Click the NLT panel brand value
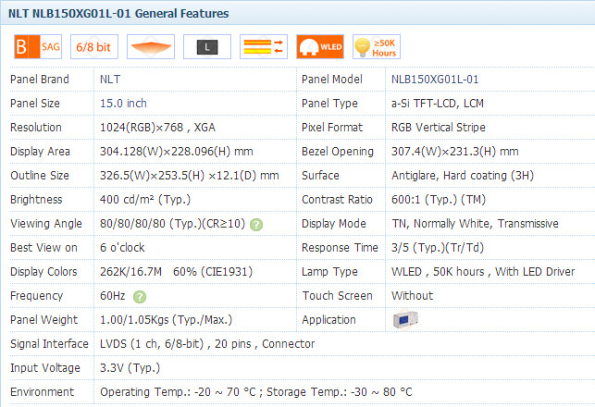The image size is (595, 407). tap(110, 80)
